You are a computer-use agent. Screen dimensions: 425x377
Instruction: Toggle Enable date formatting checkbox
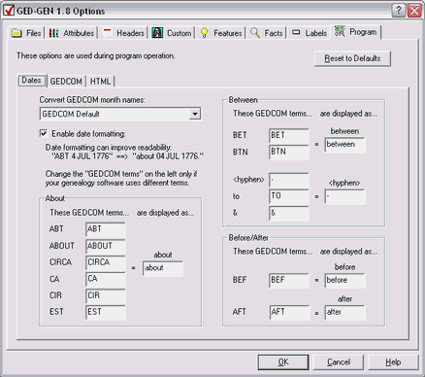tap(43, 133)
